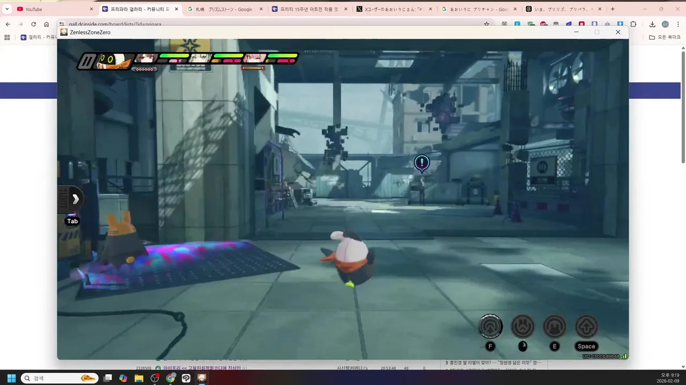Image resolution: width=686 pixels, height=385 pixels.
Task: Close the 프리파라 갤러리 browser tab
Action: coord(176,9)
